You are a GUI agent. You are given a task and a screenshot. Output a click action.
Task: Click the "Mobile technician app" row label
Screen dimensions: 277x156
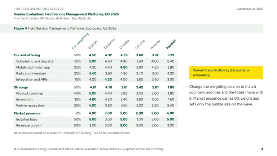(33, 68)
